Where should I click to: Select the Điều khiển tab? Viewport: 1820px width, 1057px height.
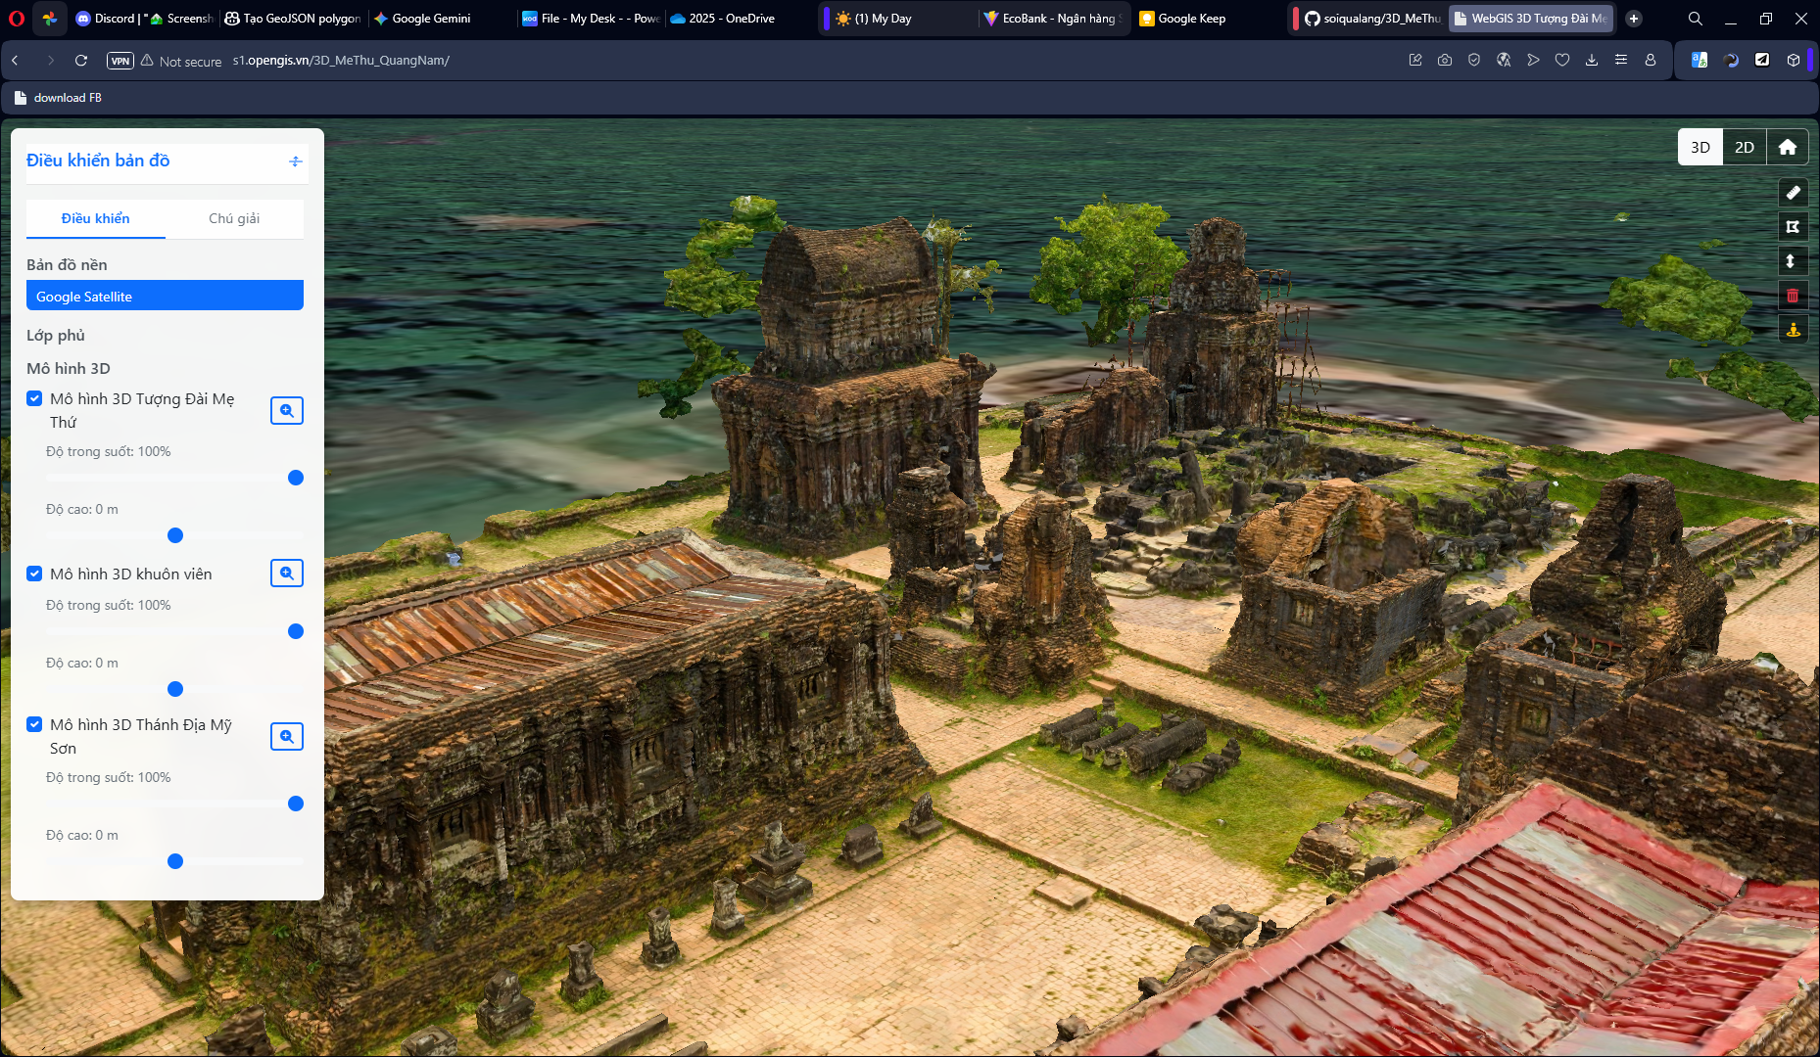pyautogui.click(x=95, y=218)
